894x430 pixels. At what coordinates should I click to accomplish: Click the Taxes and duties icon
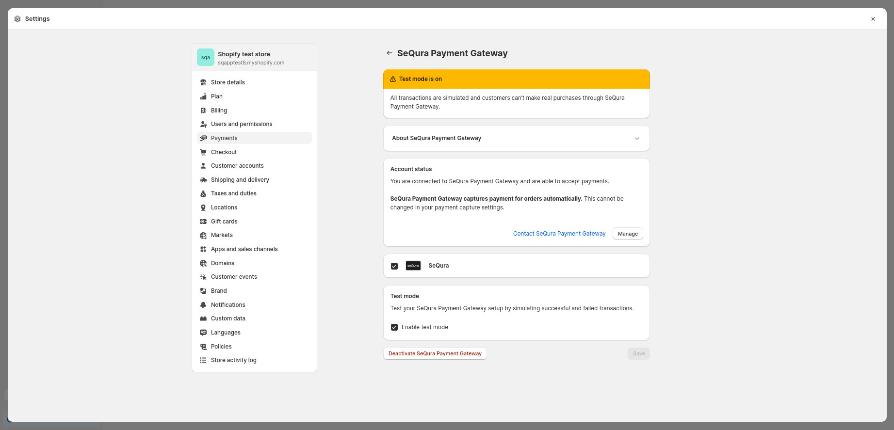203,193
